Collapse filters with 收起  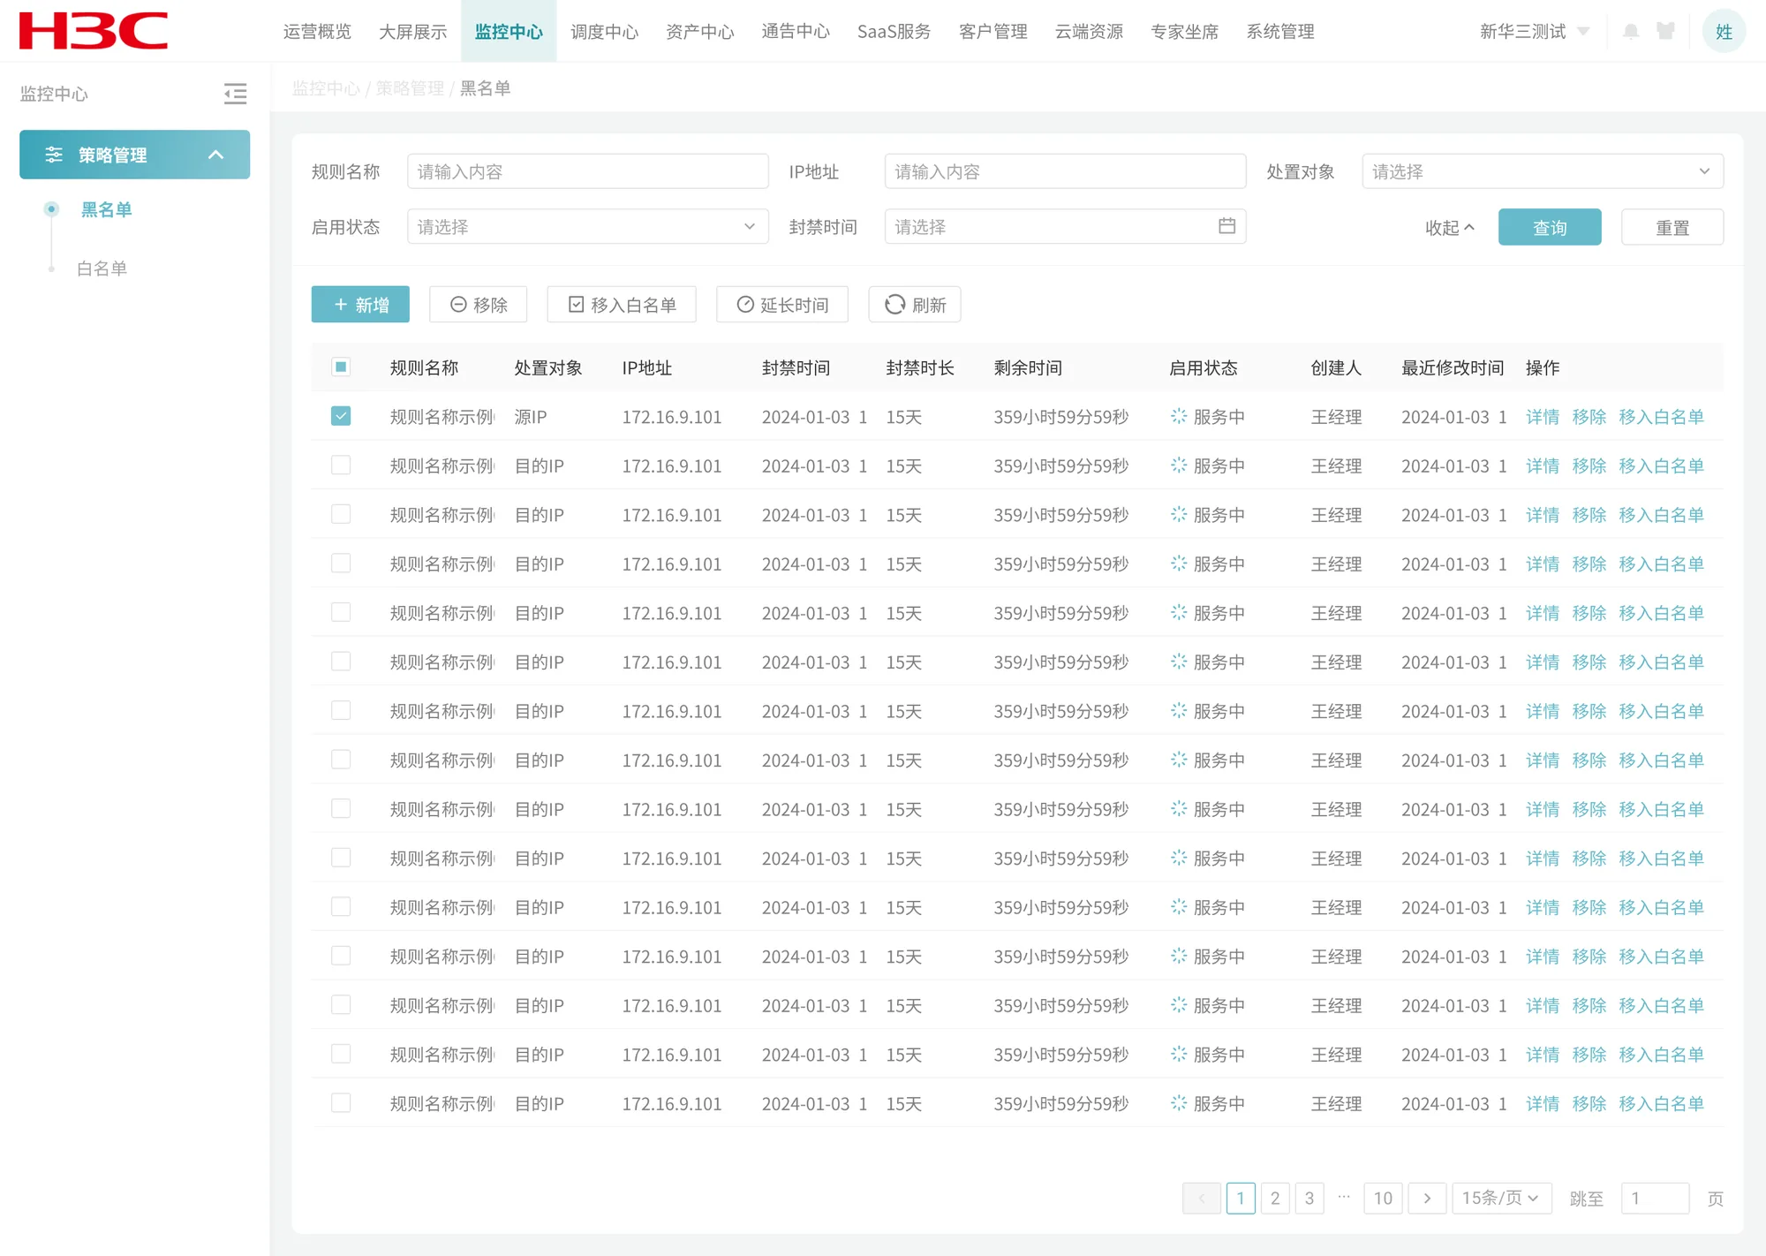[1450, 228]
